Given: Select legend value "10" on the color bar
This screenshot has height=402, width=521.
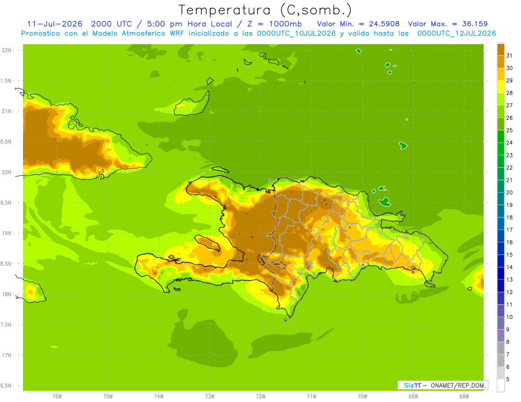Looking at the screenshot, I should pos(510,317).
